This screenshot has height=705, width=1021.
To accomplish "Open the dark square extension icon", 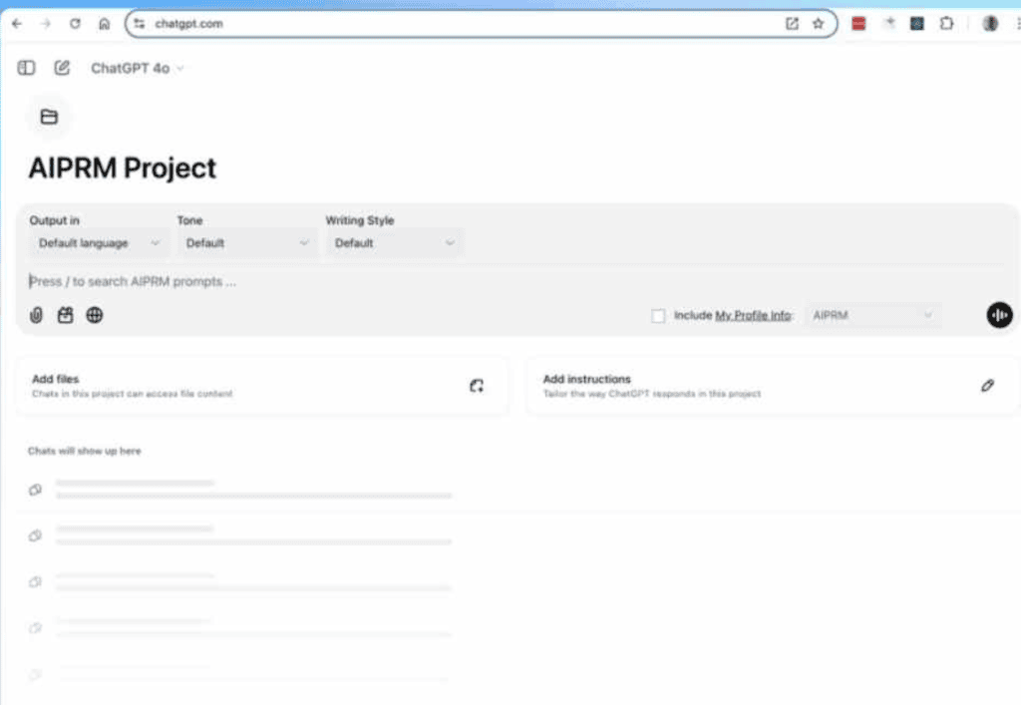I will [x=917, y=24].
